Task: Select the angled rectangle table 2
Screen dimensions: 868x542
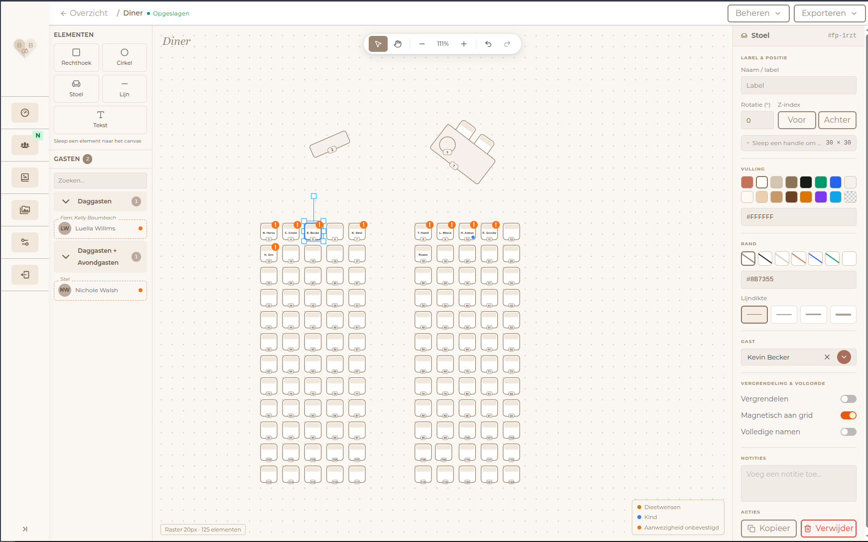Action: [330, 144]
